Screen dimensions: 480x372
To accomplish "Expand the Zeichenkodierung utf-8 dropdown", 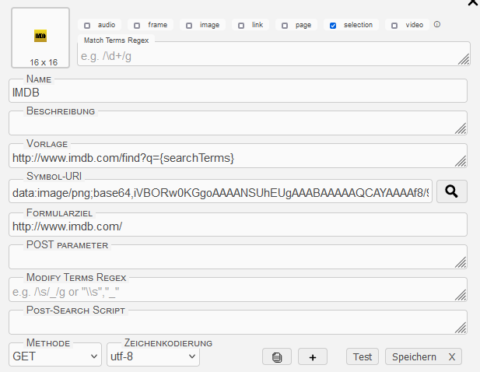I will tap(153, 357).
